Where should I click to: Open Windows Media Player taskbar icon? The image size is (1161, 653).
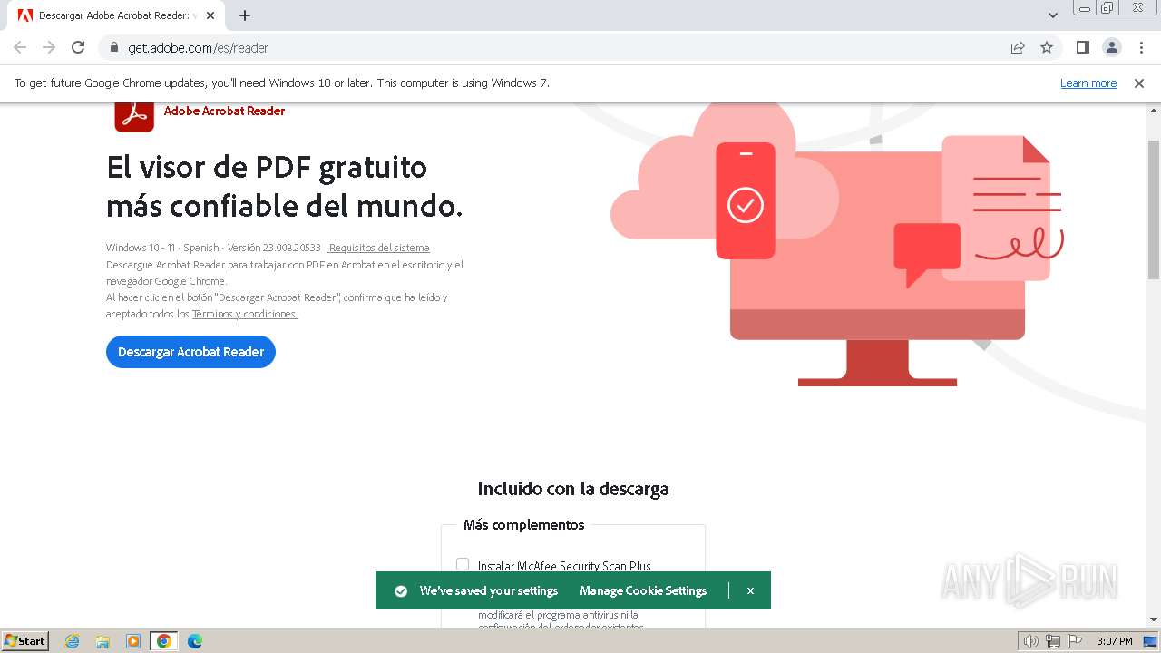pos(133,641)
